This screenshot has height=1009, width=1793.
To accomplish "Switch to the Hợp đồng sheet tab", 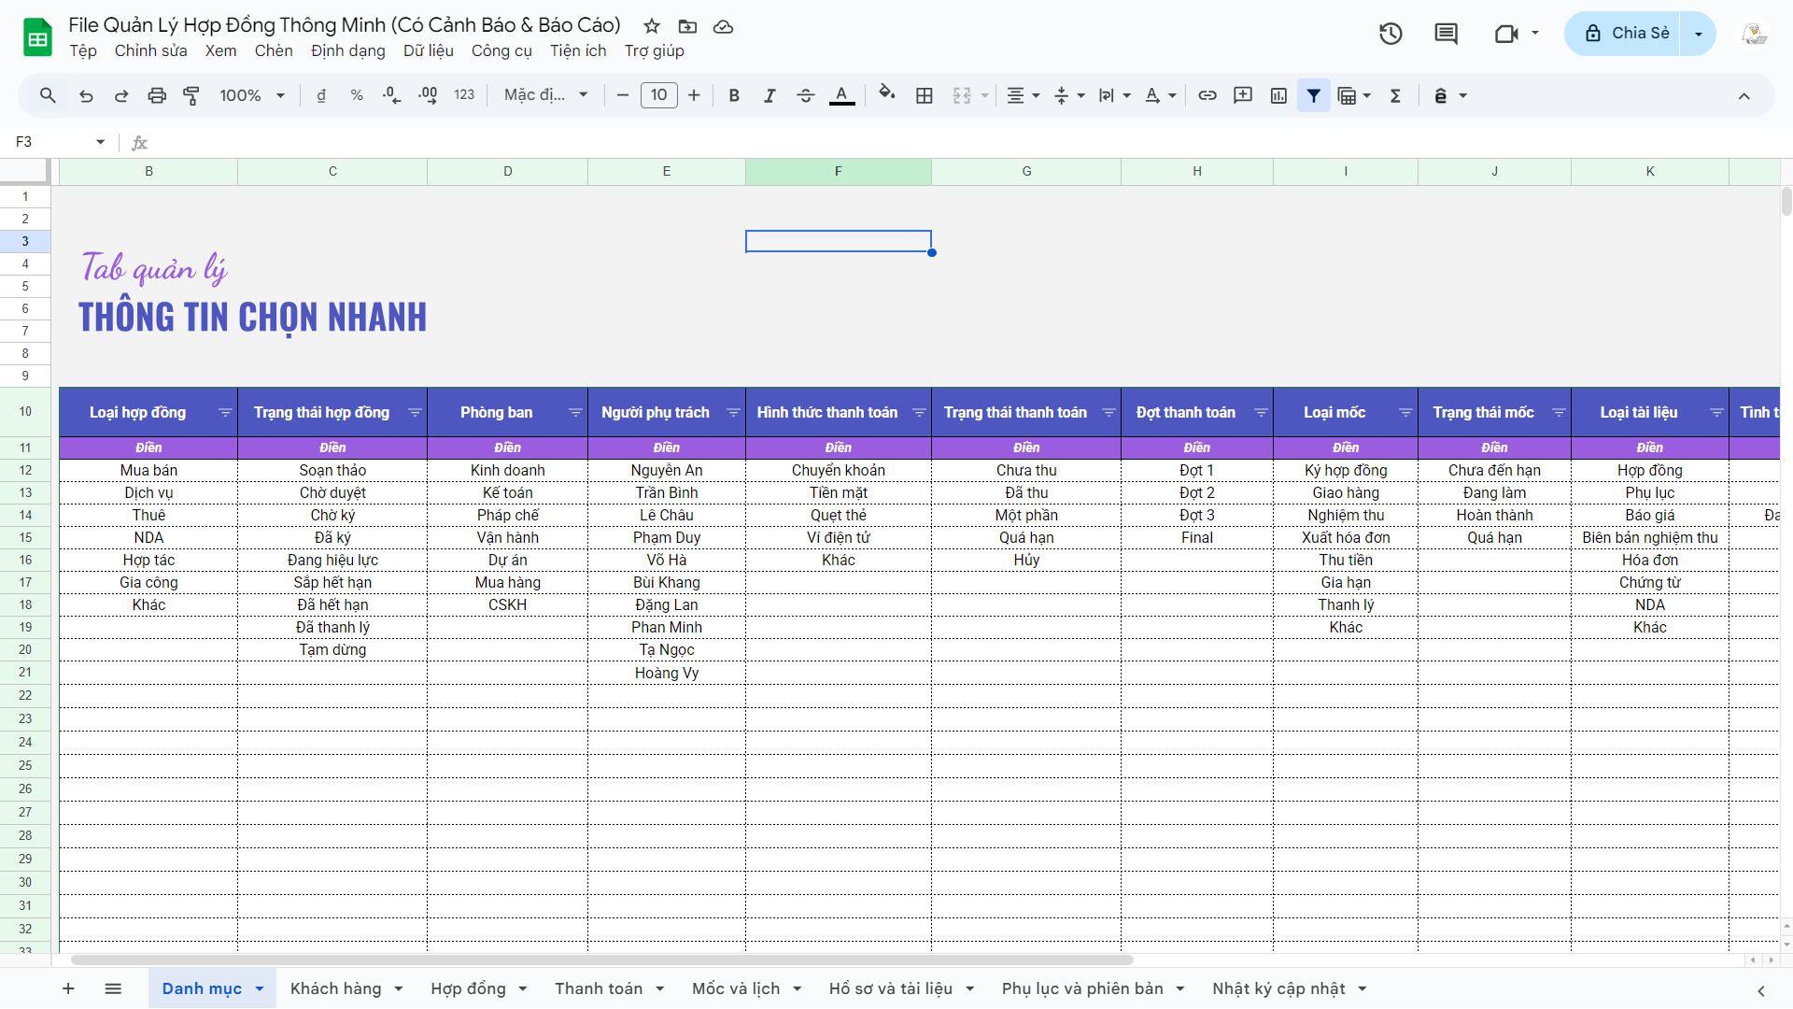I will (468, 988).
